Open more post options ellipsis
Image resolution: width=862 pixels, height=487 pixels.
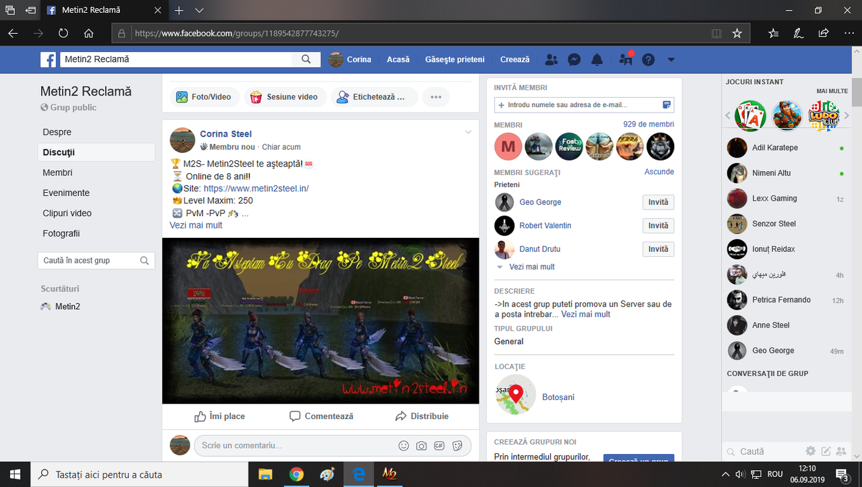tap(436, 97)
